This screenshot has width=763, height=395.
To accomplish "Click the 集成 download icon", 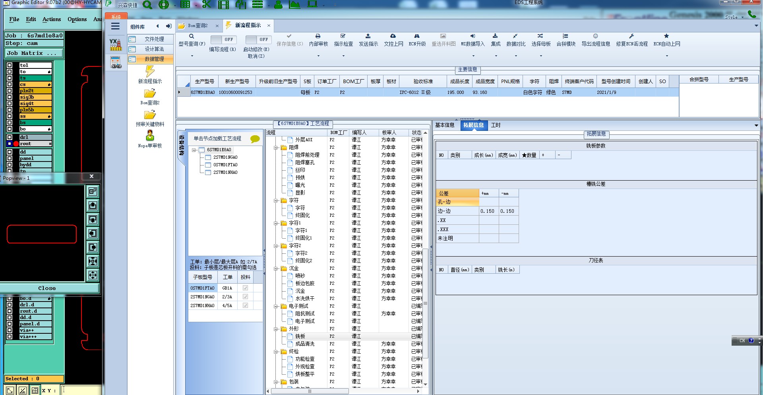I will pyautogui.click(x=495, y=36).
